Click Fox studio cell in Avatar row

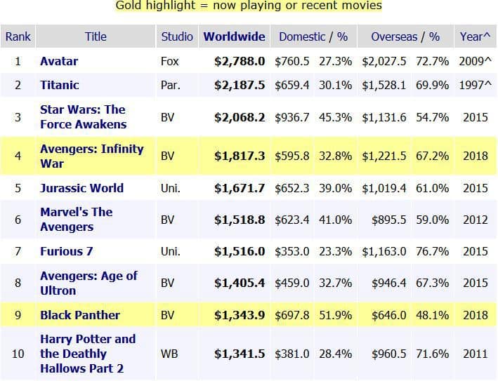(170, 61)
